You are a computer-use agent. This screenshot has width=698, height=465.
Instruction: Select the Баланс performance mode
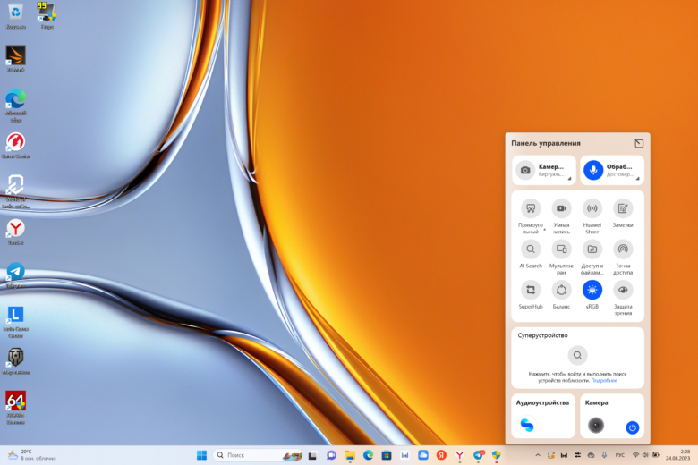[561, 290]
